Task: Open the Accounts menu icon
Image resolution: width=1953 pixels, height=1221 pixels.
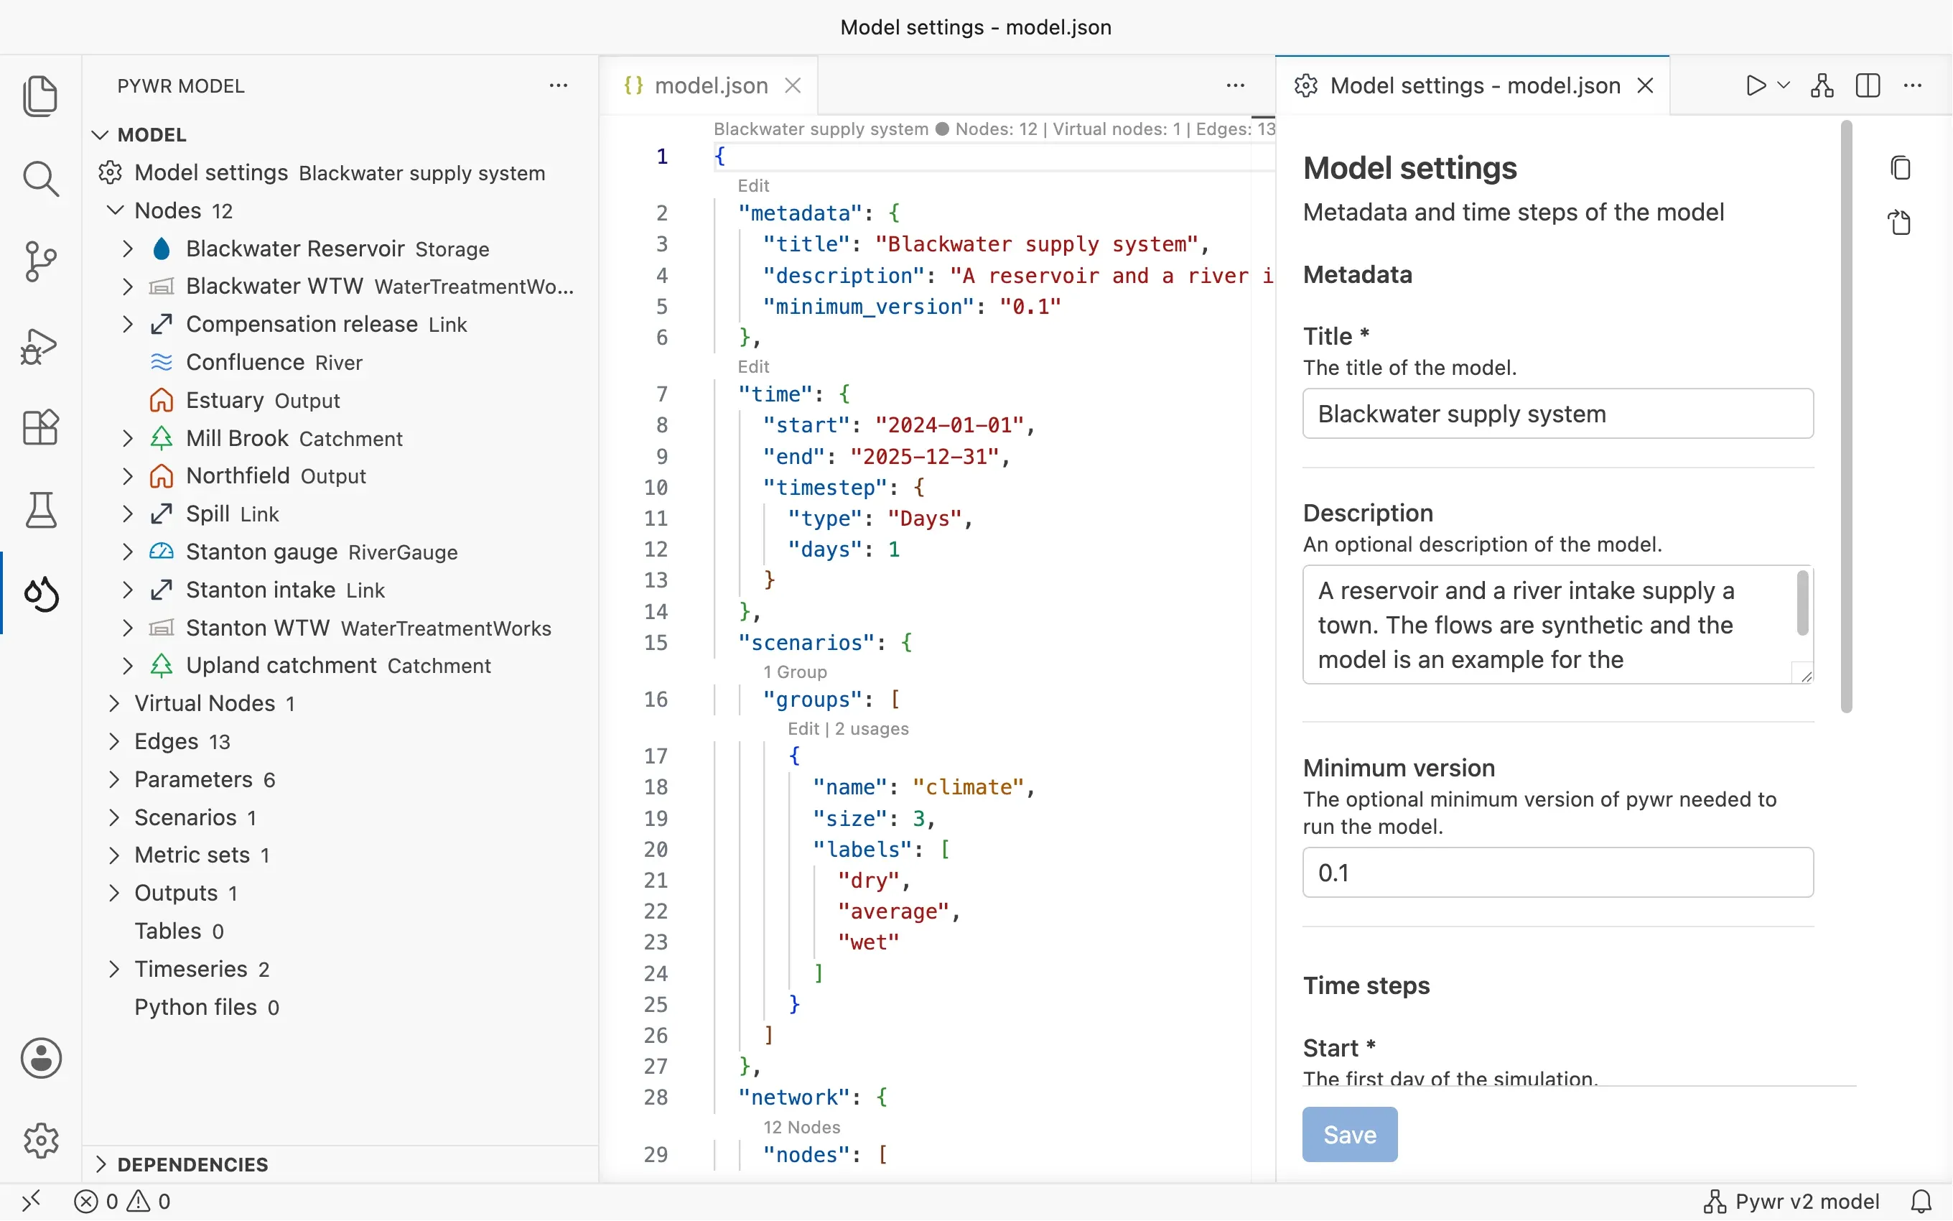Action: pos(40,1058)
